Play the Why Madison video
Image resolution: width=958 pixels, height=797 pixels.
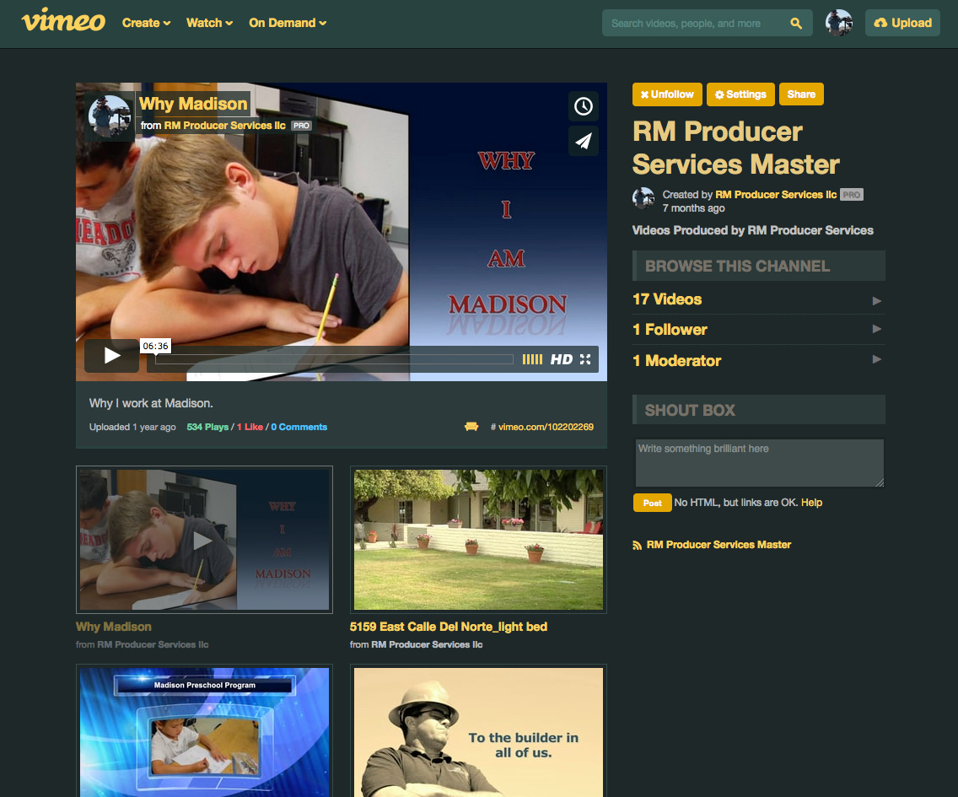112,355
